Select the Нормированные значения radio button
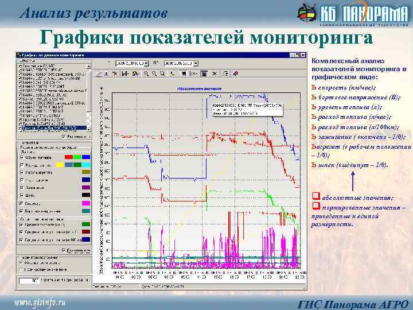 [x=21, y=269]
